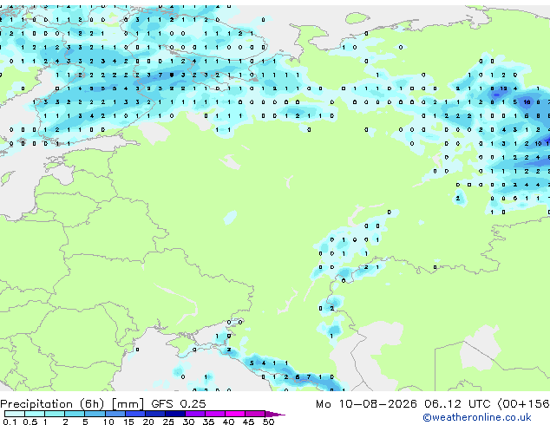Click the legend value label '50'
This screenshot has width=550, height=425.
(269, 422)
